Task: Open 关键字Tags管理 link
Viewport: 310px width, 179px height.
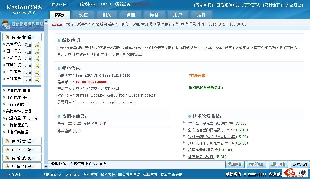Action: click(x=19, y=111)
